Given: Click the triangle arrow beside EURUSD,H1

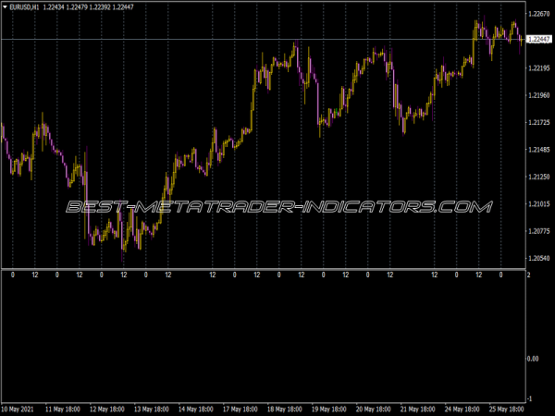Looking at the screenshot, I should (x=5, y=8).
